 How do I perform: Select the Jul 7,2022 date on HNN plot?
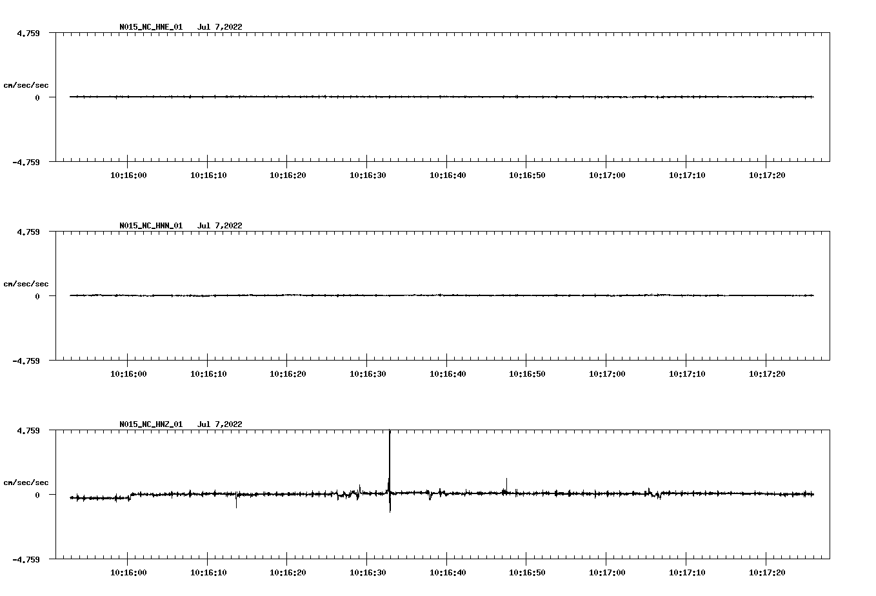tap(219, 226)
